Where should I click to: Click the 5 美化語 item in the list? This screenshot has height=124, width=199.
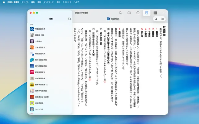(x=142, y=33)
